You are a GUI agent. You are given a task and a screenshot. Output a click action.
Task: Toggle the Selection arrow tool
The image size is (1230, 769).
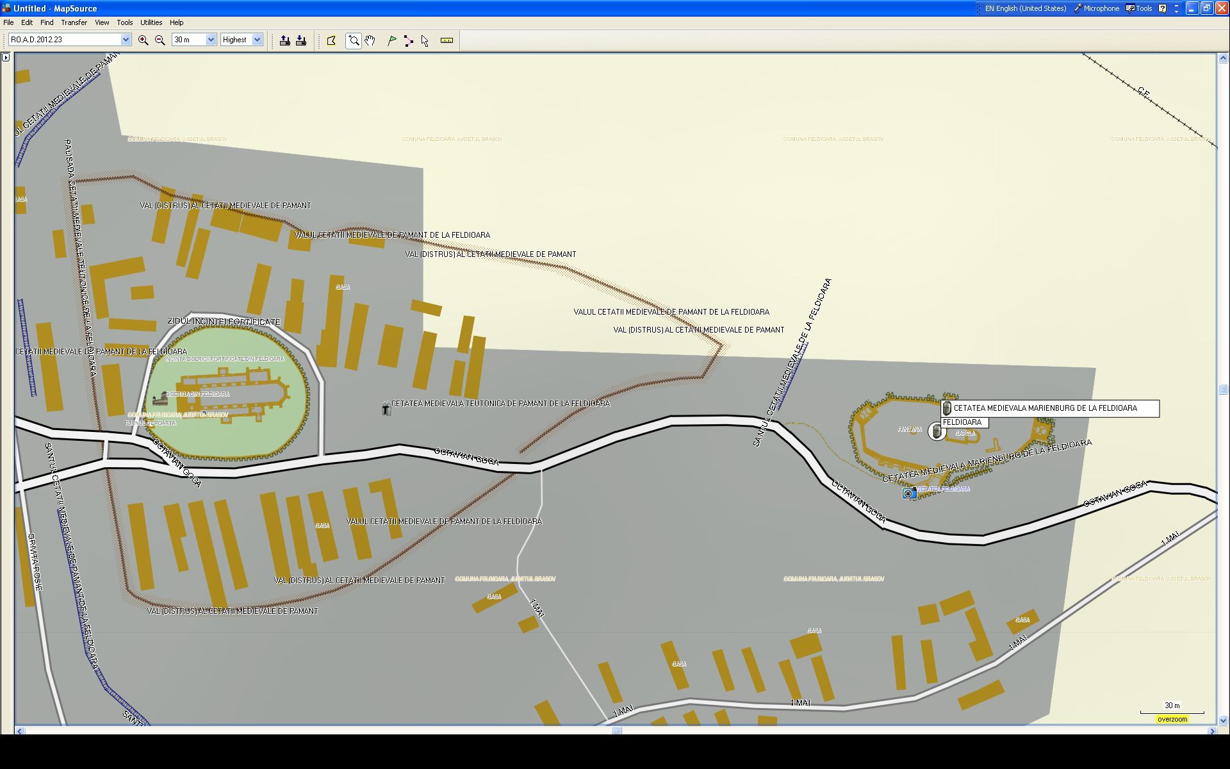coord(425,40)
